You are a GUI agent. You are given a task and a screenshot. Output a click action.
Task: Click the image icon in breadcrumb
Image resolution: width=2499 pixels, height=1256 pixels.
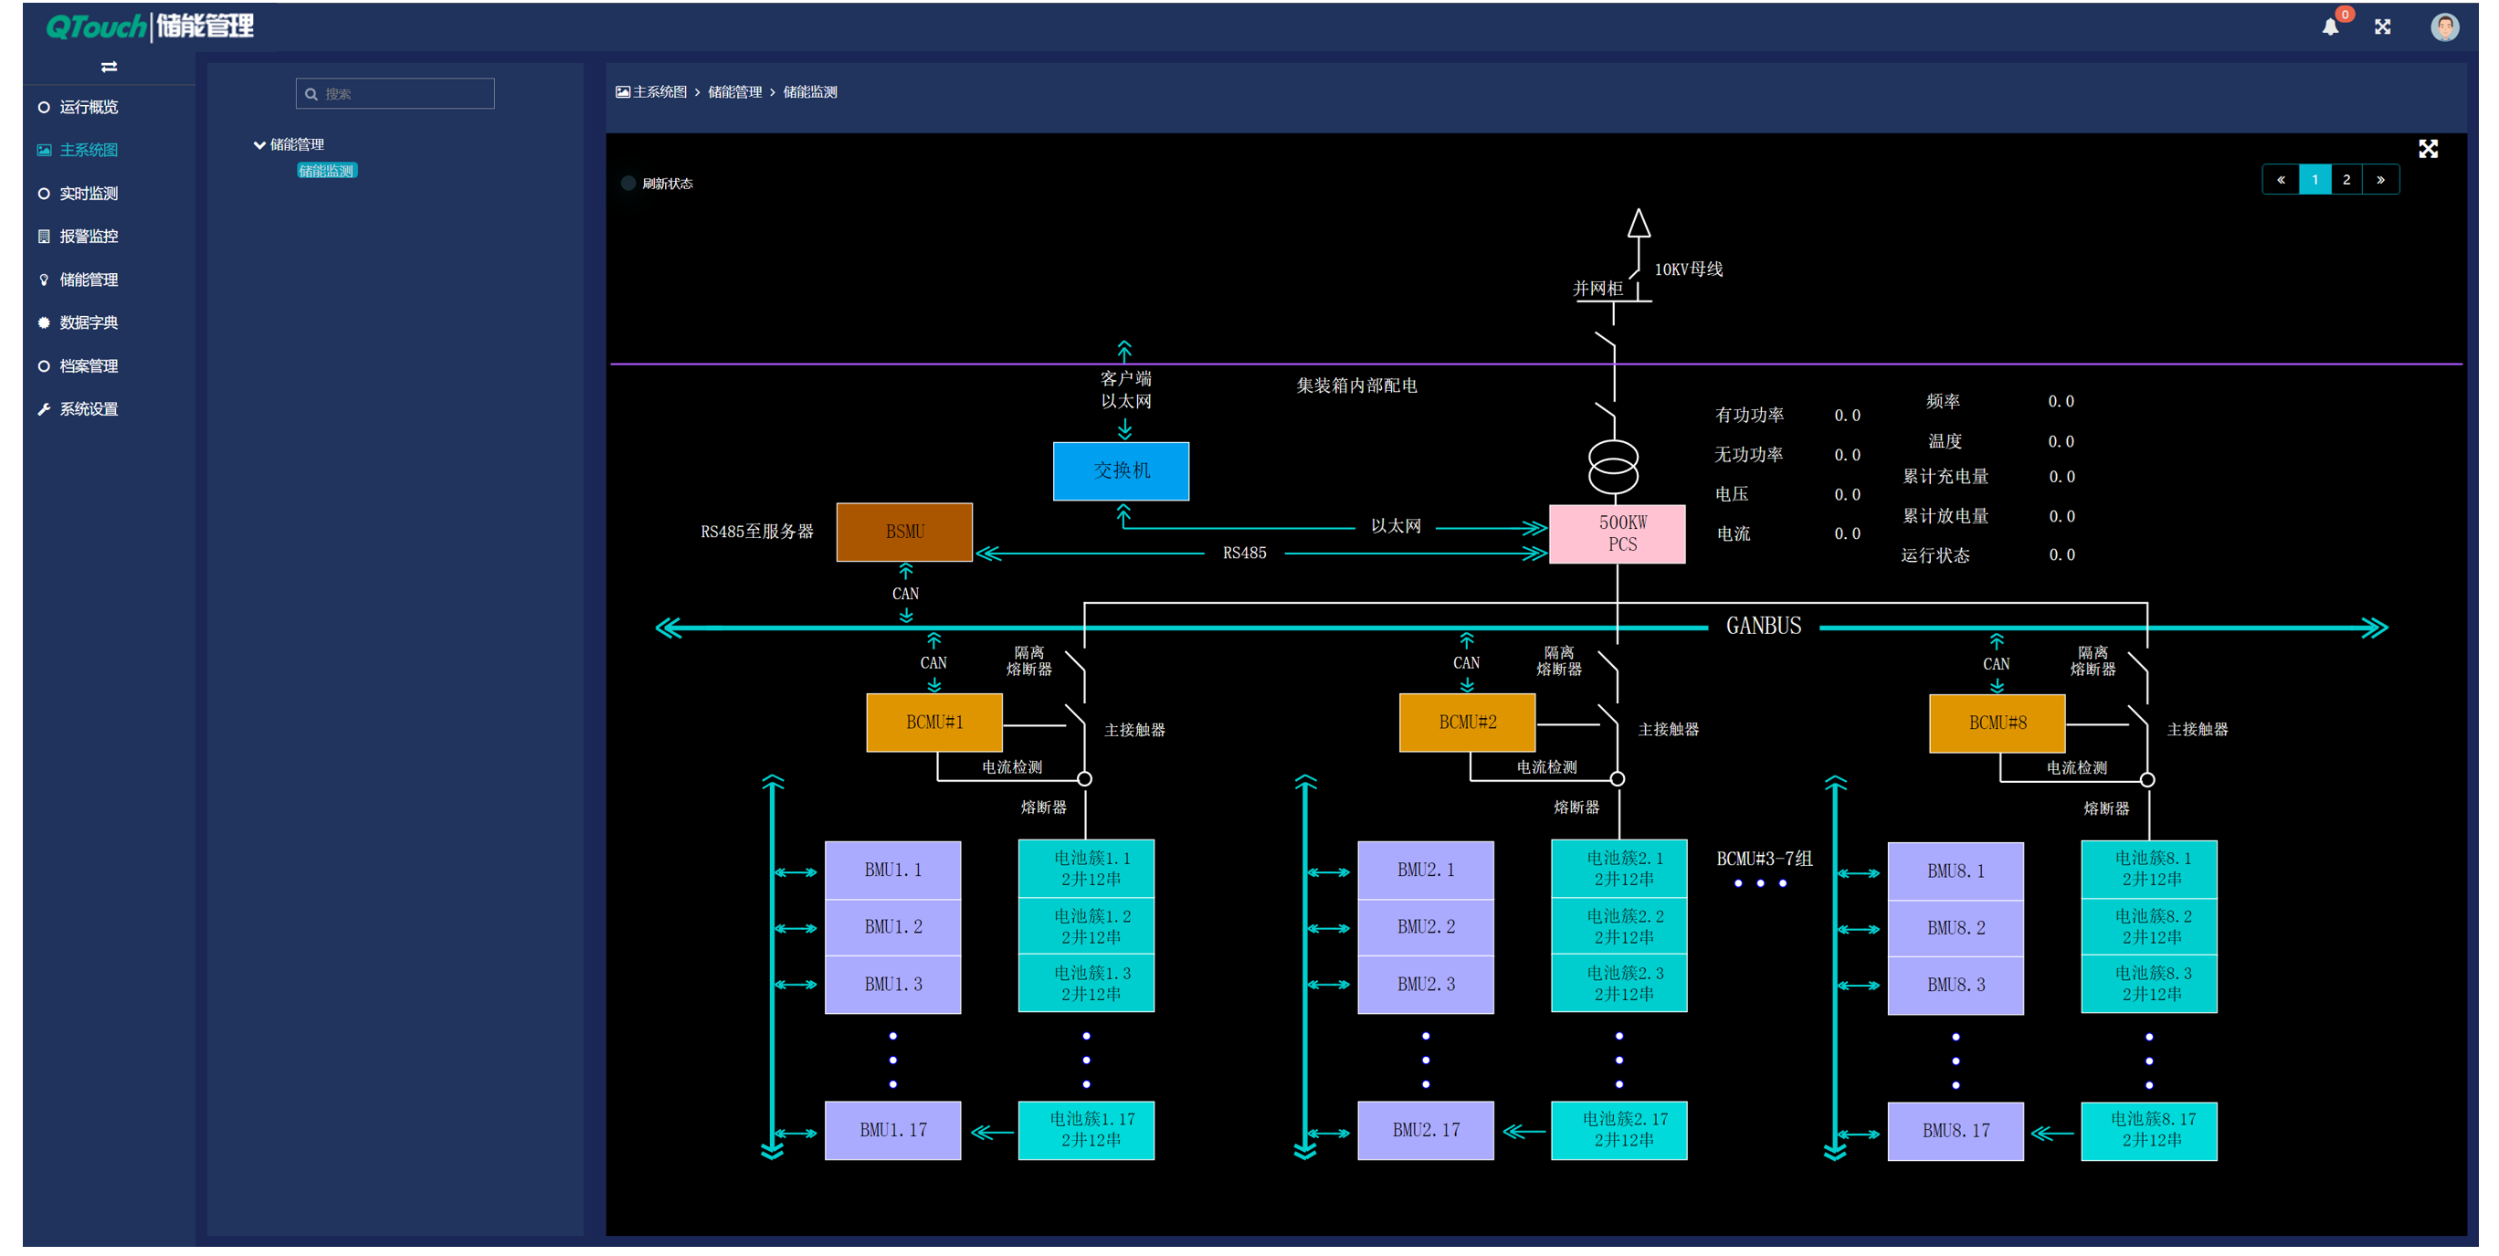pyautogui.click(x=622, y=92)
